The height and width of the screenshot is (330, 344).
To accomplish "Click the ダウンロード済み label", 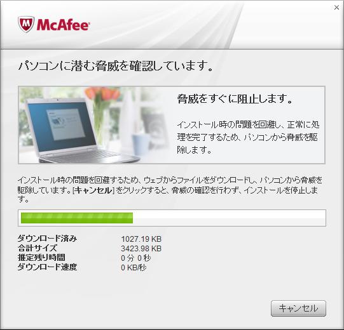I will (x=48, y=238).
